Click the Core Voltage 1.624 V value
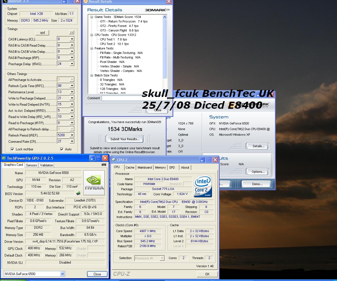337x281 pixels. coord(182,194)
